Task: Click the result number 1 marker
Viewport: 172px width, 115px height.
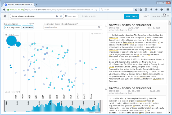Action: pos(106,25)
